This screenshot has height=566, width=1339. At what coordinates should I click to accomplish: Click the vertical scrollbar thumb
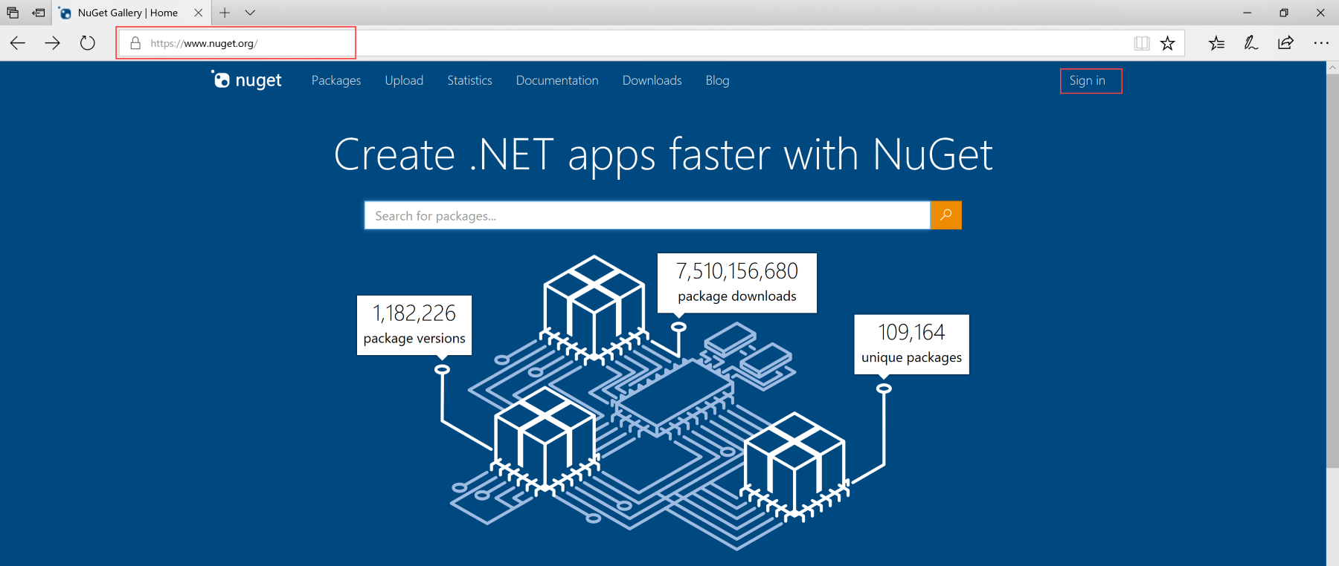pos(1332,271)
